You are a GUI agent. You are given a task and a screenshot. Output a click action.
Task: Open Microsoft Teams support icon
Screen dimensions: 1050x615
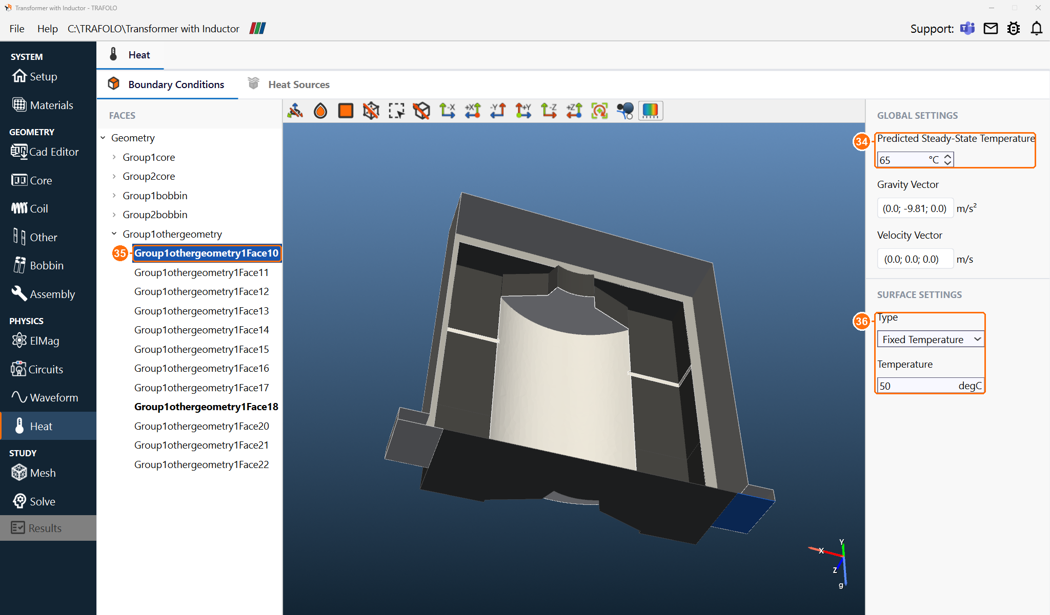pos(967,29)
